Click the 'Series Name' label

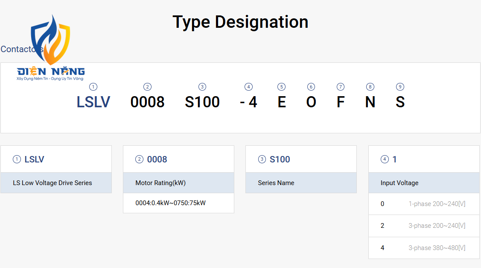tap(276, 183)
